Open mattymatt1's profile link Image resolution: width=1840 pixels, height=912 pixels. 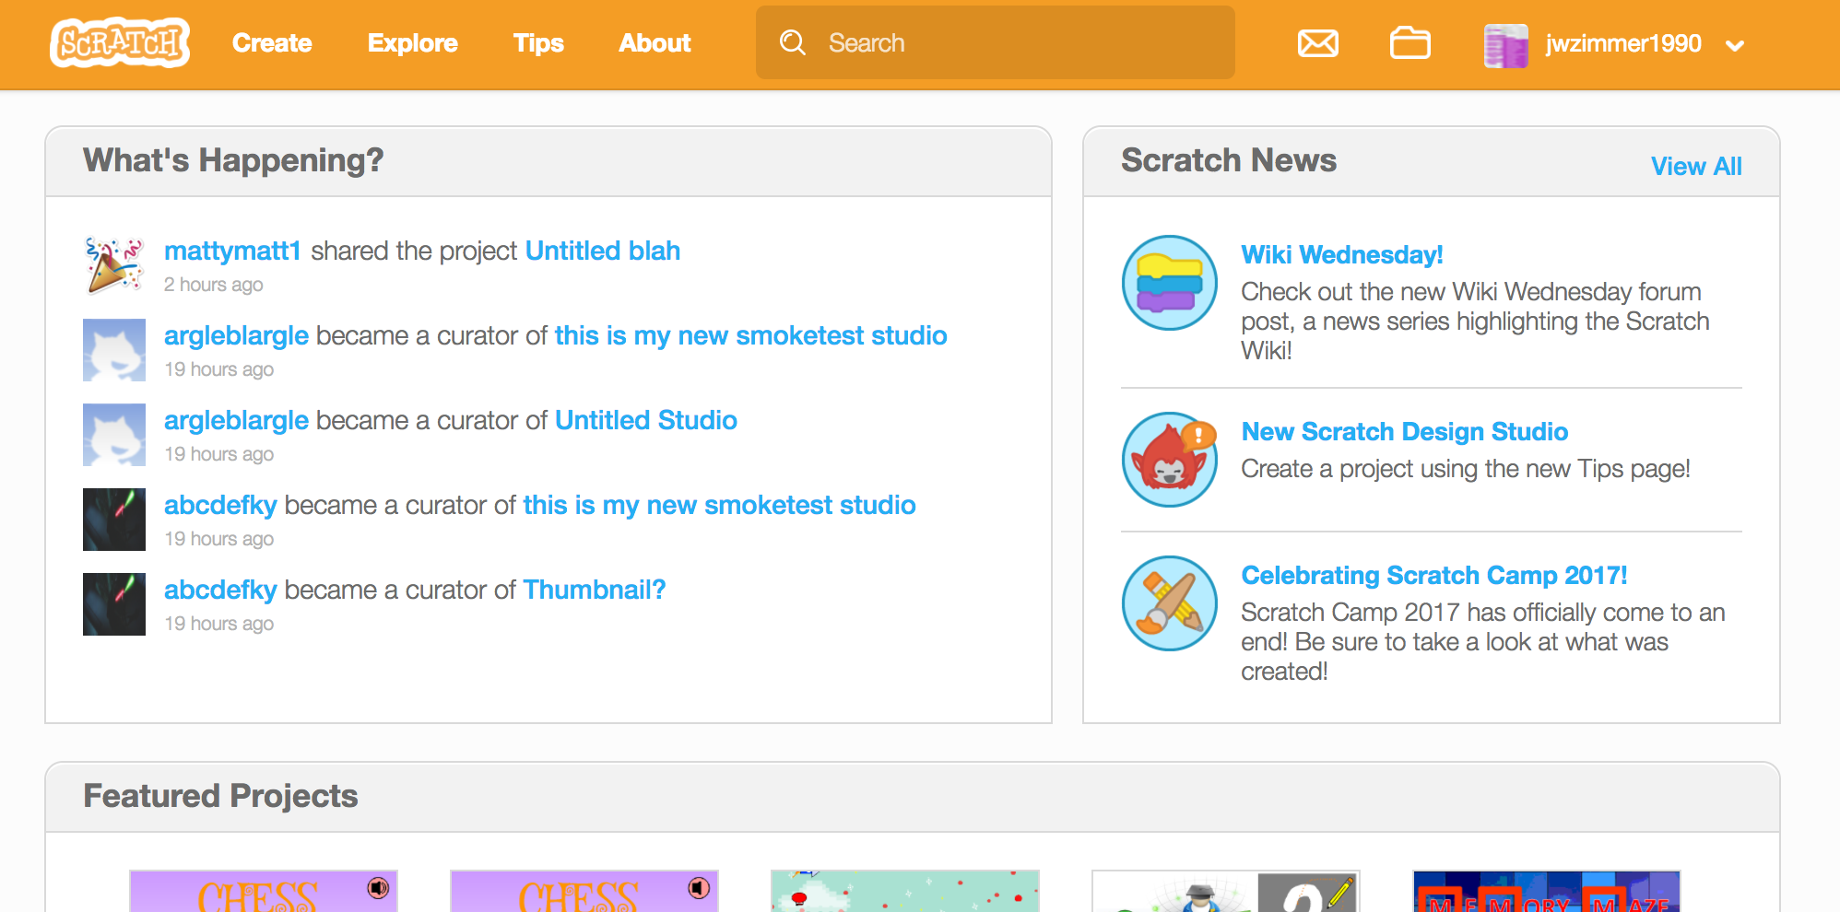pos(232,251)
